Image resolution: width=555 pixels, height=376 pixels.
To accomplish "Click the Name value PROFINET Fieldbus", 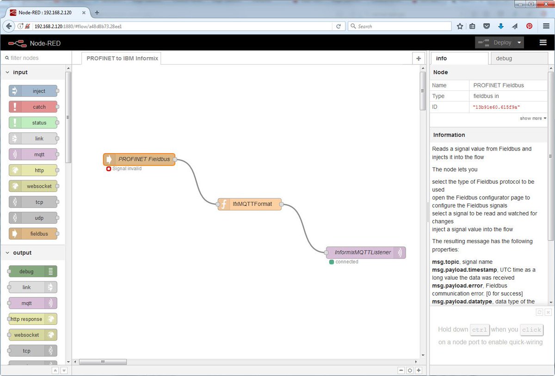I will point(498,85).
